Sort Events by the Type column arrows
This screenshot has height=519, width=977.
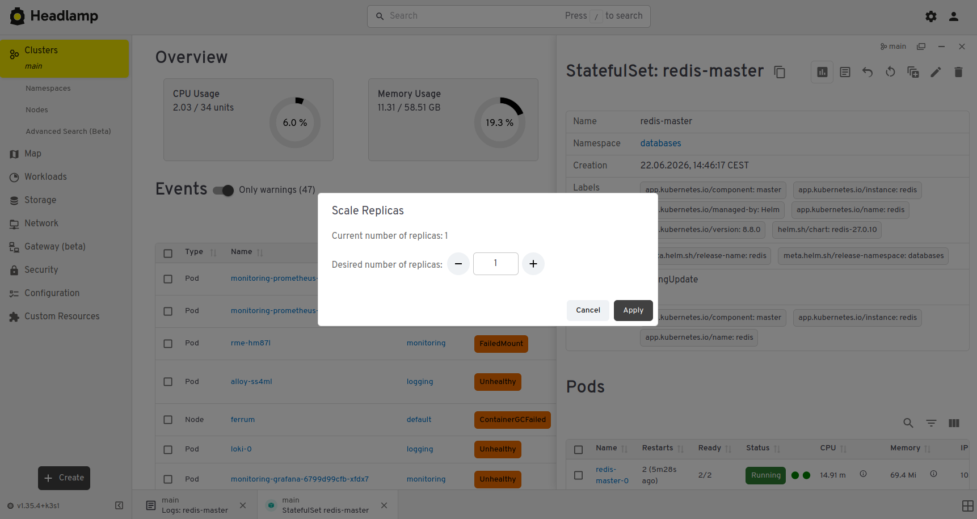(x=213, y=253)
